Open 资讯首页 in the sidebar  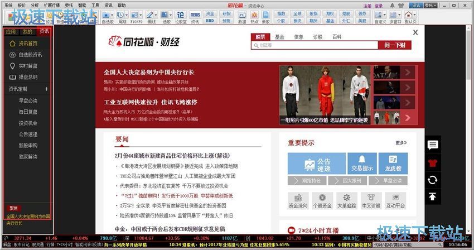(28, 44)
